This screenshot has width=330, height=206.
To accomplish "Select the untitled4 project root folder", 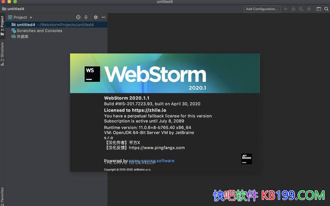I will (25, 24).
